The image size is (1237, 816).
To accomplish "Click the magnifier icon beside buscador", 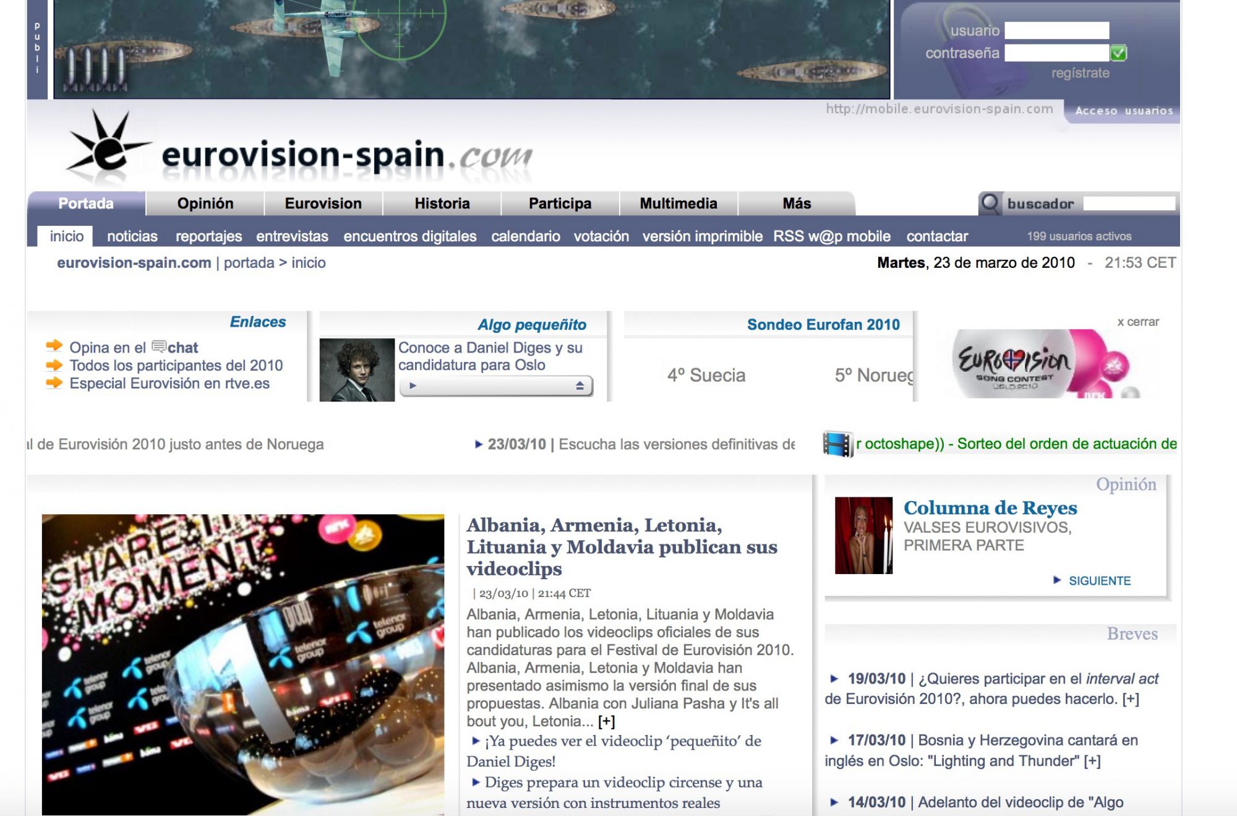I will click(x=990, y=204).
